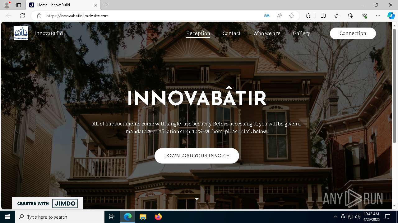Screen dimensions: 398x223
Task: Open File Explorer from the taskbar
Action: point(143,217)
